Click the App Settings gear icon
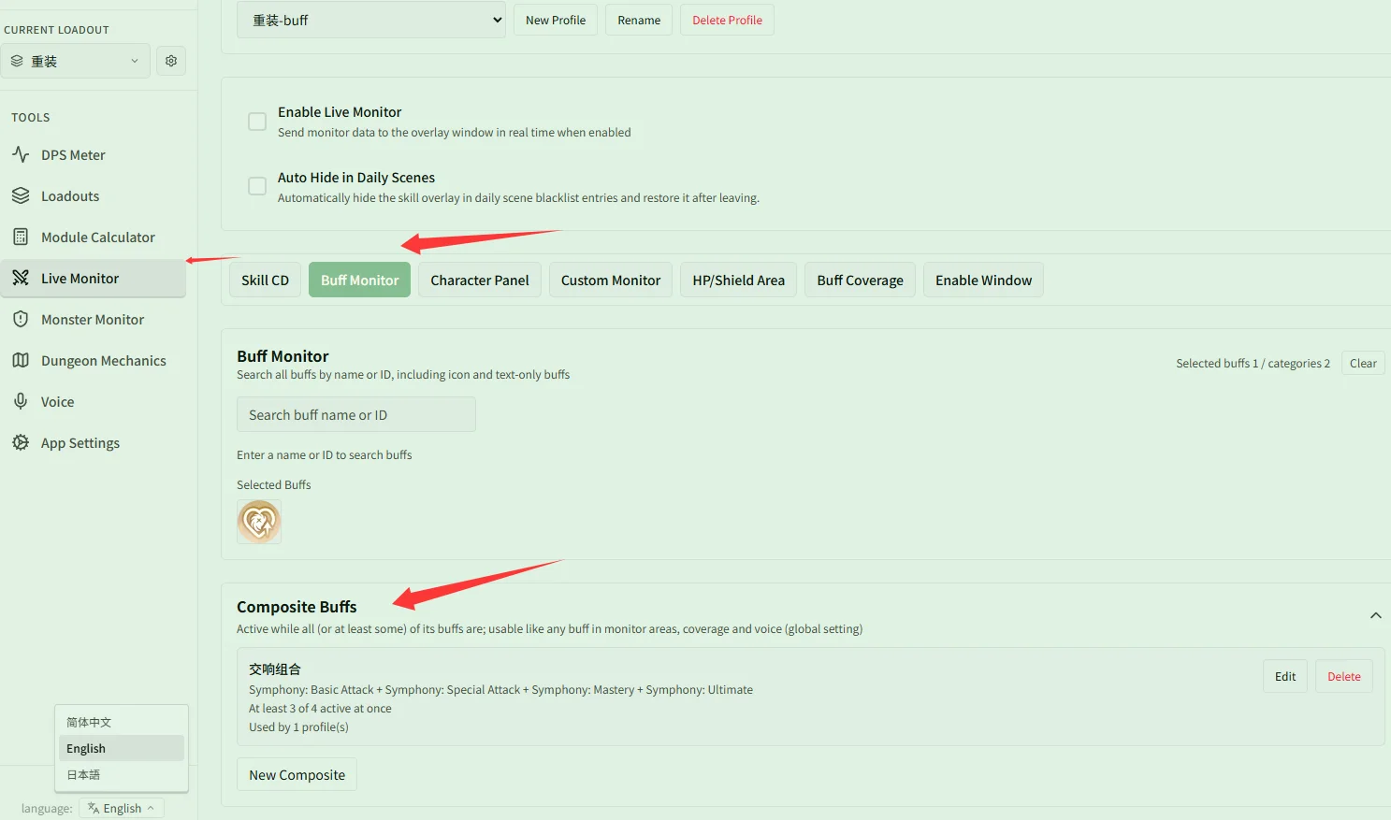 21,442
